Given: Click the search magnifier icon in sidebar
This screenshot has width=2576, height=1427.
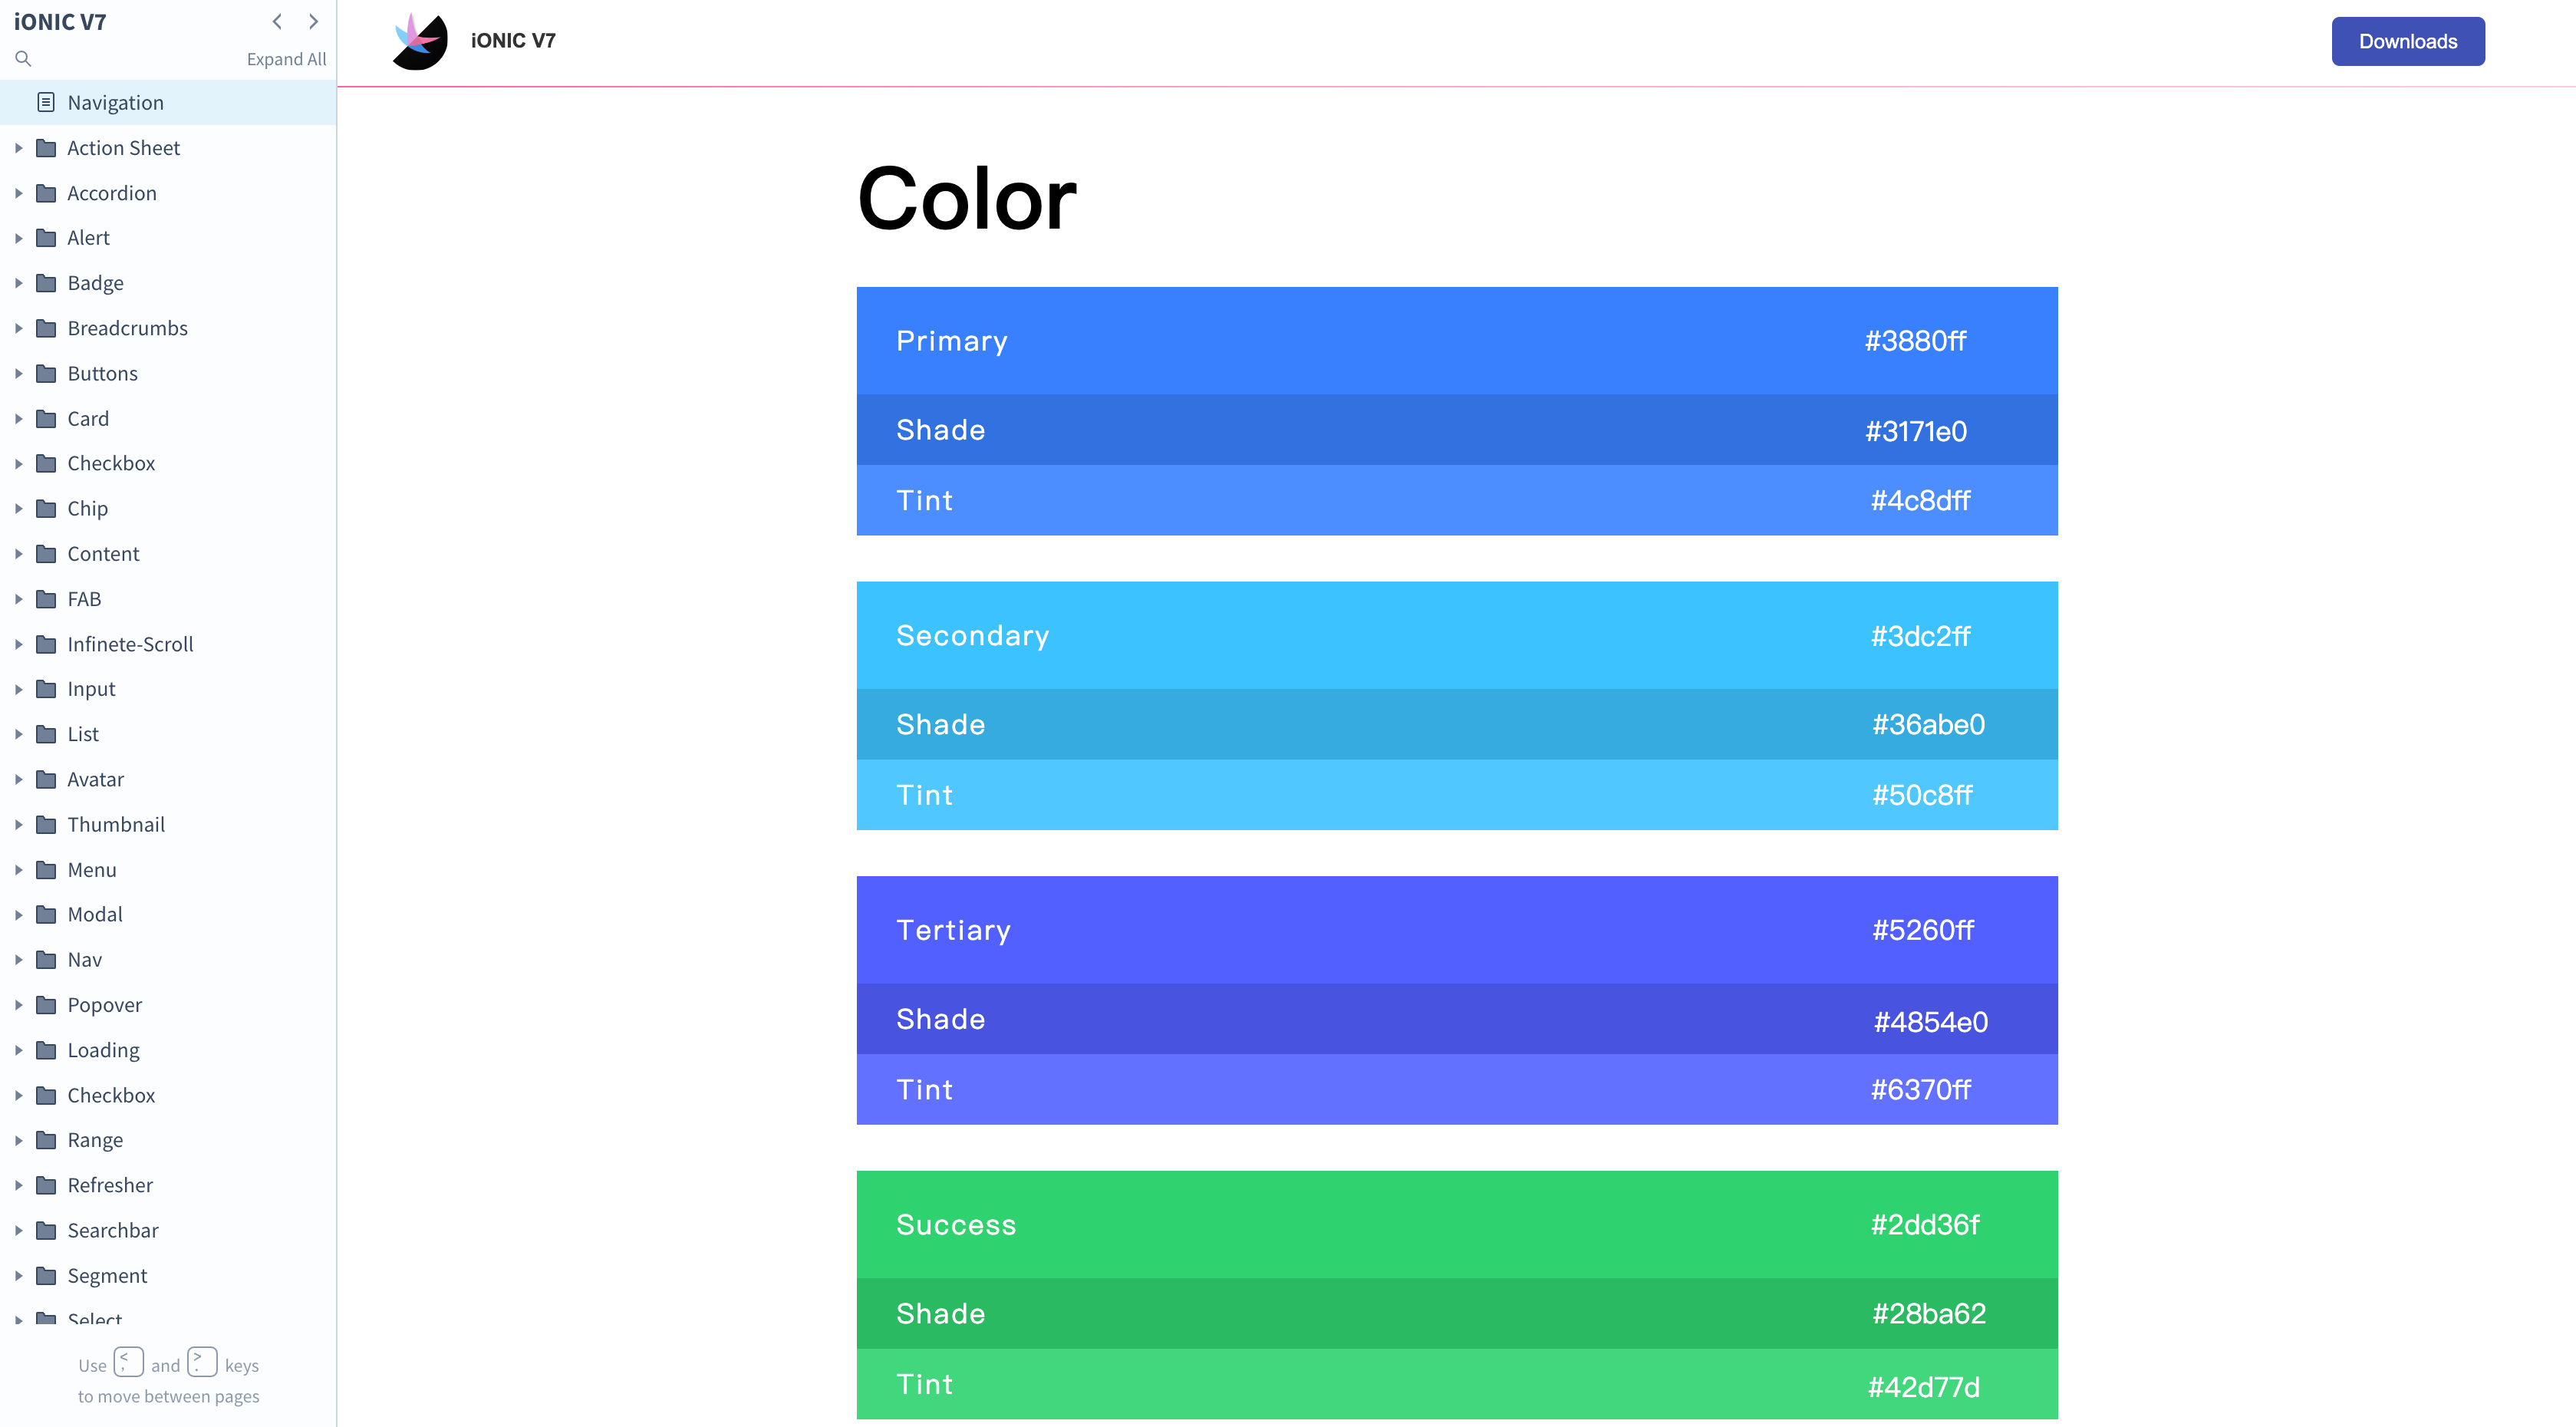Looking at the screenshot, I should tap(23, 59).
